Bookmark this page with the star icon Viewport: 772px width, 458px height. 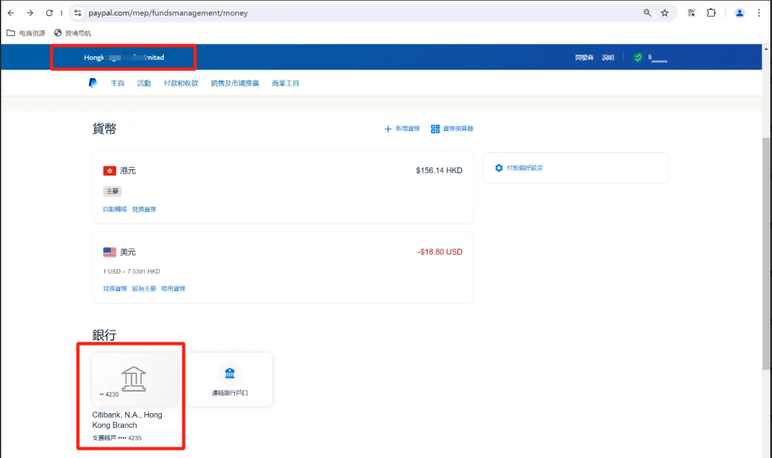tap(665, 13)
